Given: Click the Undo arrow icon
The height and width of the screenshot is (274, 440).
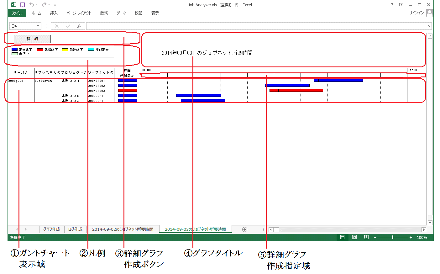Looking at the screenshot, I should tap(32, 5).
